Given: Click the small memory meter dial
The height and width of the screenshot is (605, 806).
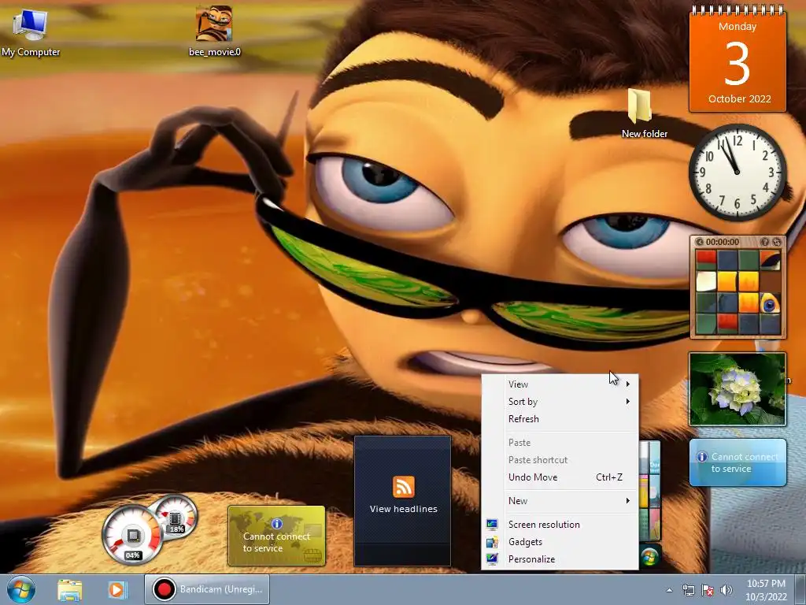Looking at the screenshot, I should (x=176, y=516).
